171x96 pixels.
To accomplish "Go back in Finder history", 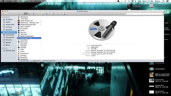I will [3, 14].
